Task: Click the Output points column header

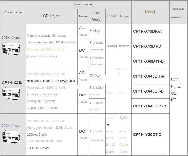Action: click(125, 16)
